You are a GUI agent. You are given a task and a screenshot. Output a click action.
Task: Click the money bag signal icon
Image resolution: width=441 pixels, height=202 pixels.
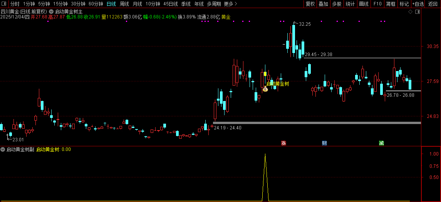click(x=265, y=89)
